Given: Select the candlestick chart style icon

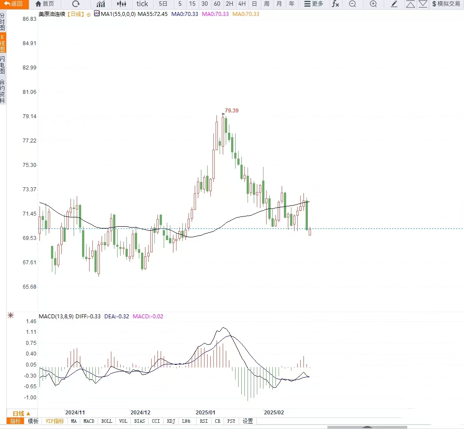Looking at the screenshot, I should pyautogui.click(x=122, y=4).
